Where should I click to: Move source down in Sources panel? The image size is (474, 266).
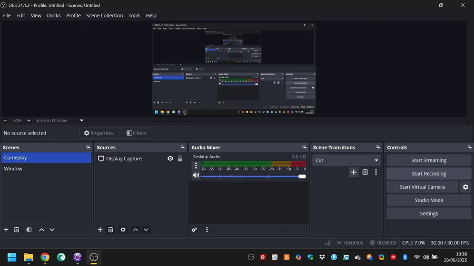pyautogui.click(x=146, y=230)
